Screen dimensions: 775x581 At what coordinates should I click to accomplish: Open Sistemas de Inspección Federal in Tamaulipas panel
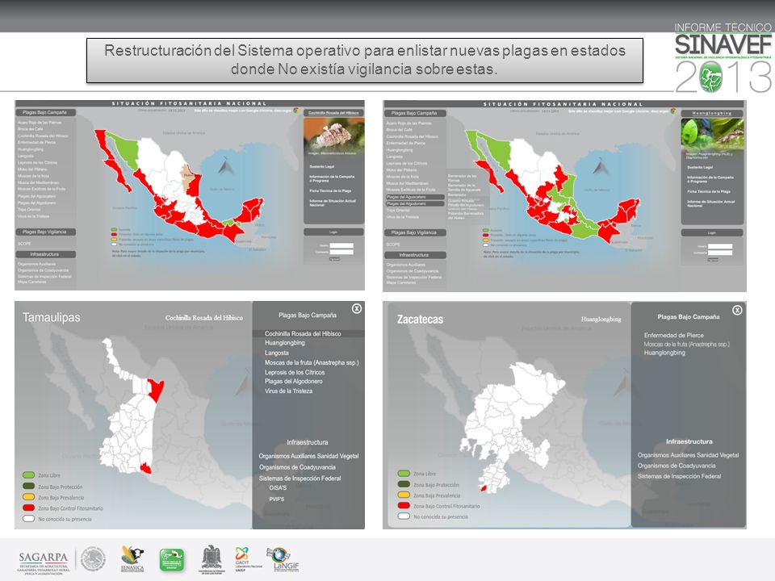pyautogui.click(x=300, y=478)
